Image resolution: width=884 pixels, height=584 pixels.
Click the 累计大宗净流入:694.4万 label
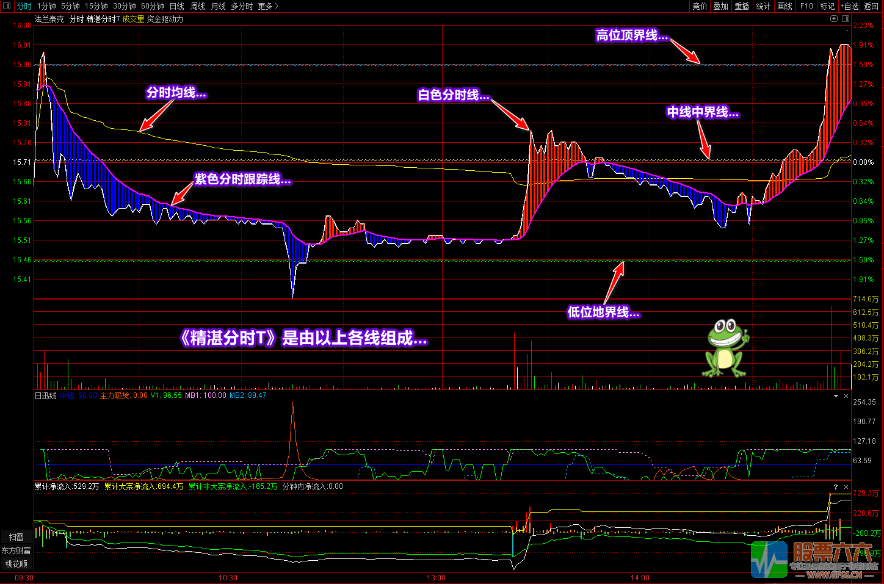pyautogui.click(x=143, y=486)
